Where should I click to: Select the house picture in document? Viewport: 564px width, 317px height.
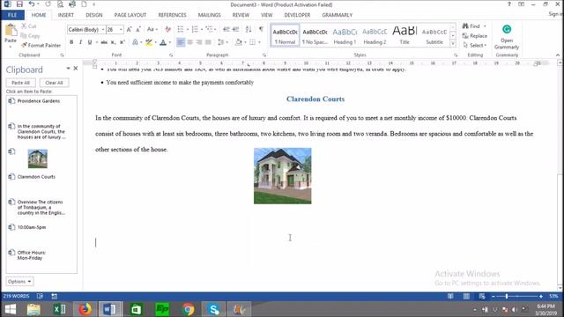(x=283, y=176)
